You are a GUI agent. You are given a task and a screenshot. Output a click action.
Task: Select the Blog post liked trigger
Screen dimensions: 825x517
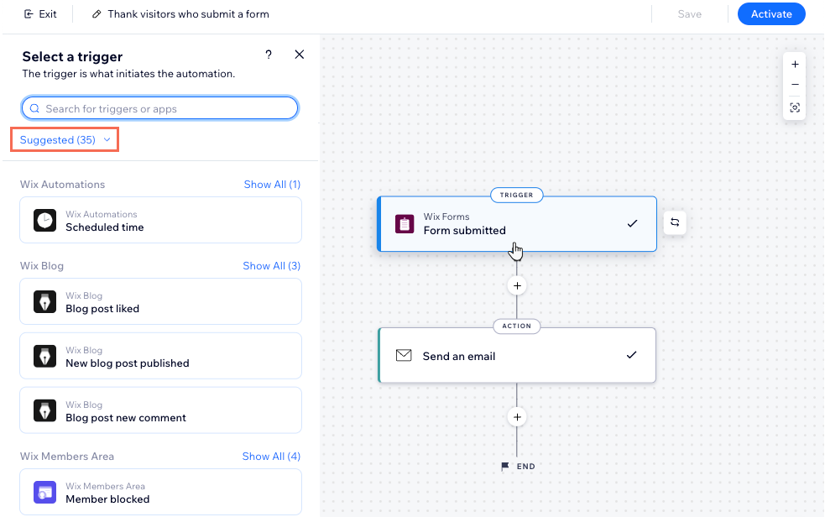click(160, 301)
